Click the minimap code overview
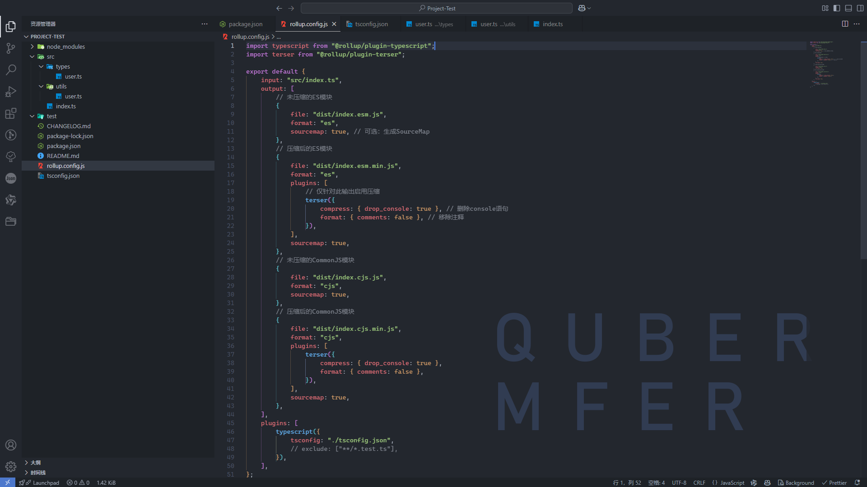Viewport: 867px width, 487px height. [x=825, y=63]
